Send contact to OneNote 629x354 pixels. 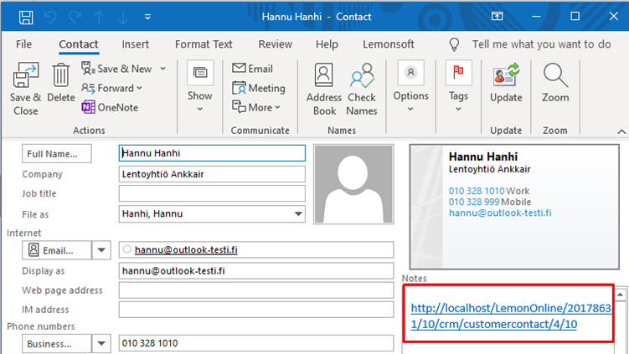(x=110, y=107)
